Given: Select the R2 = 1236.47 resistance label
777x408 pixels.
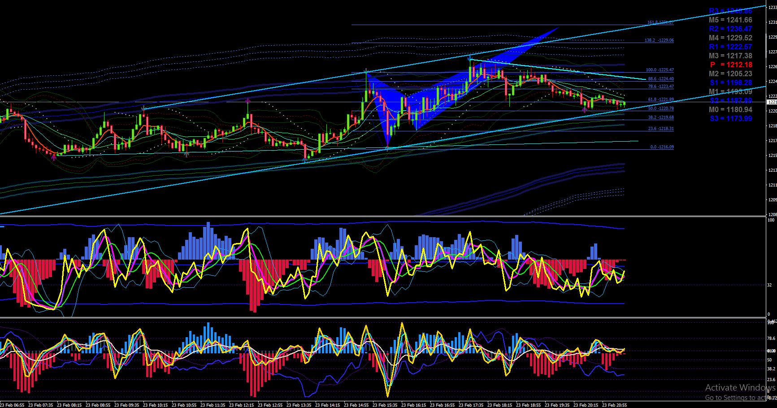Looking at the screenshot, I should pyautogui.click(x=730, y=29).
